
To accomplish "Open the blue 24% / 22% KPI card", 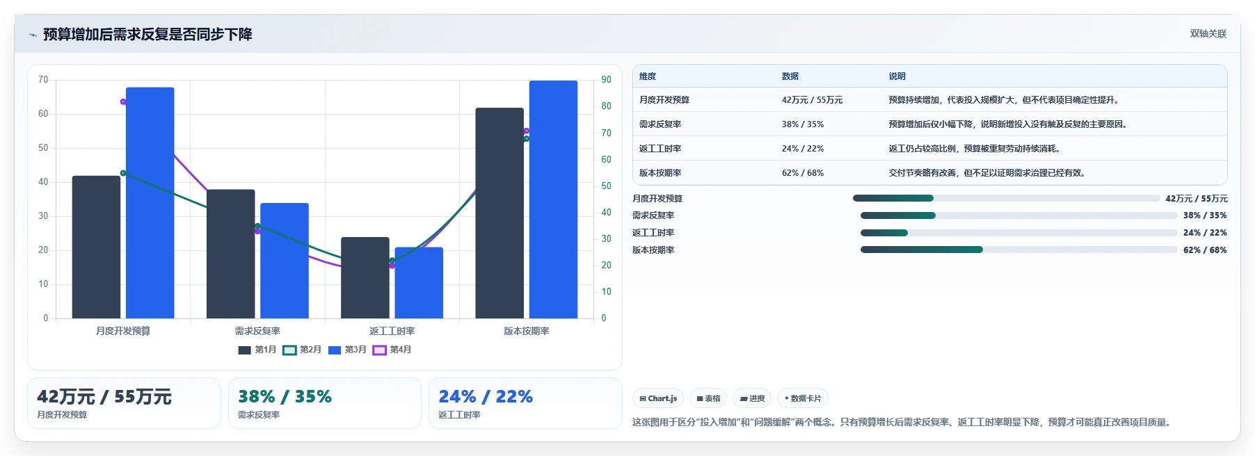I will 525,403.
